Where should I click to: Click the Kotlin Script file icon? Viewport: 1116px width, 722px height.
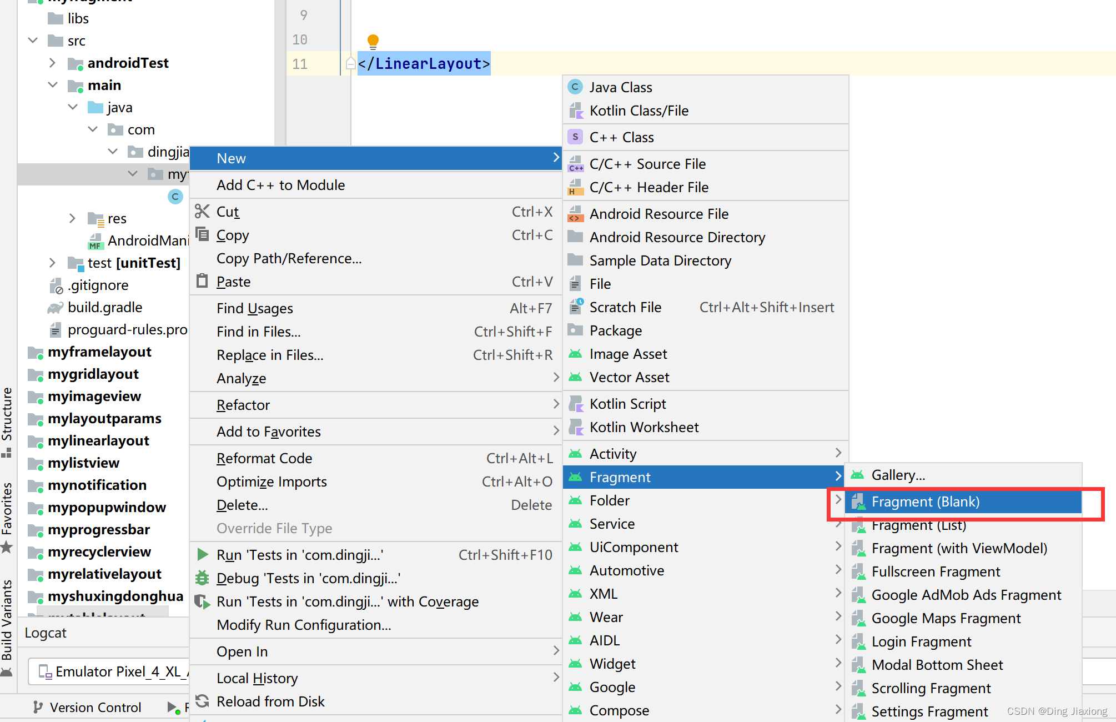pos(576,404)
